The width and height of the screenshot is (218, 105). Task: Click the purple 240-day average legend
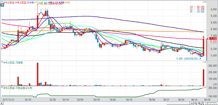point(62,3)
